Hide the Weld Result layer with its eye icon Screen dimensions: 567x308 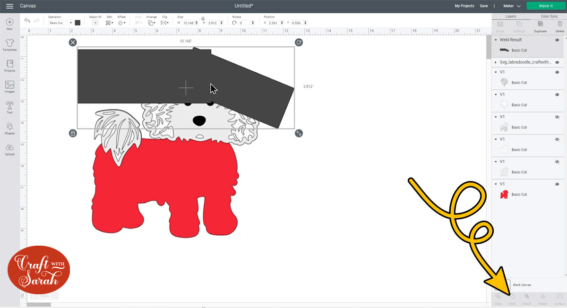click(x=557, y=40)
